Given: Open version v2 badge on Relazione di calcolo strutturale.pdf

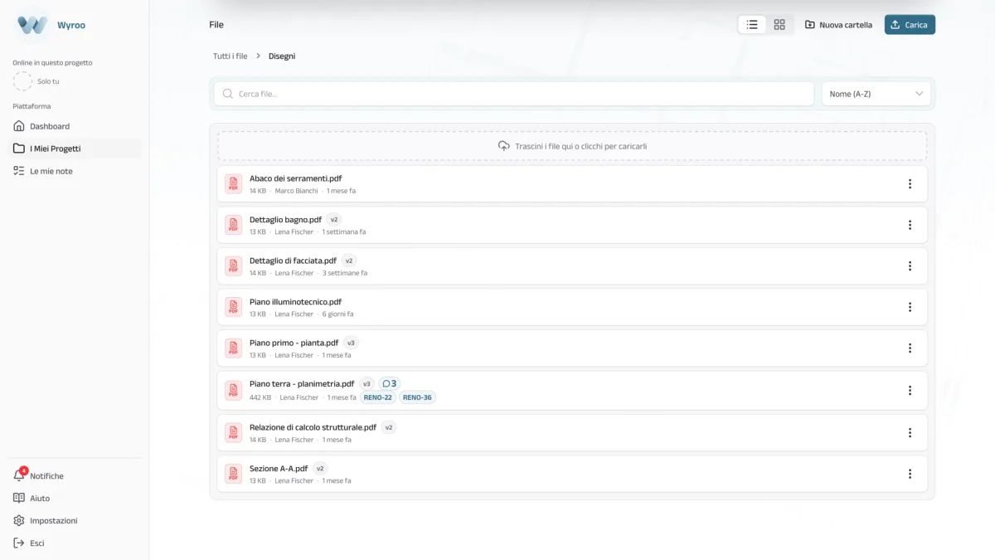Looking at the screenshot, I should [389, 428].
